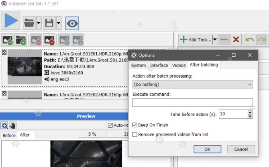Click into the Execute command text field
This screenshot has height=167, width=269.
(193, 102)
